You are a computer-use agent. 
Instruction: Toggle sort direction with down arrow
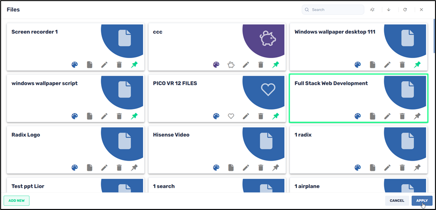point(388,10)
